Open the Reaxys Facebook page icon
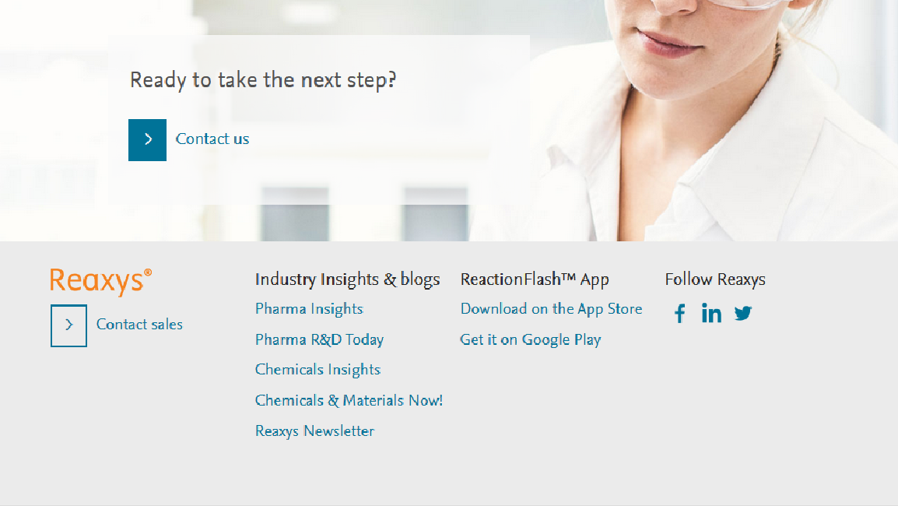Image resolution: width=898 pixels, height=506 pixels. (680, 314)
